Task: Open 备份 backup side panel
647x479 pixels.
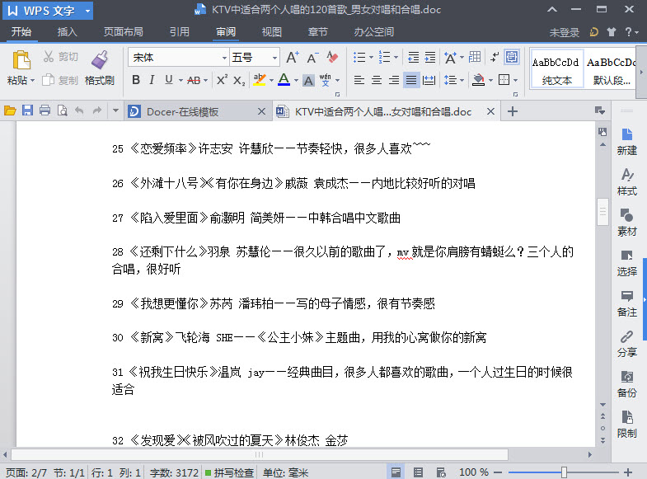Action: pyautogui.click(x=626, y=384)
